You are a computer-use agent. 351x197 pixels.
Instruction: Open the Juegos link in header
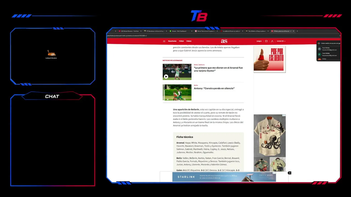259,41
